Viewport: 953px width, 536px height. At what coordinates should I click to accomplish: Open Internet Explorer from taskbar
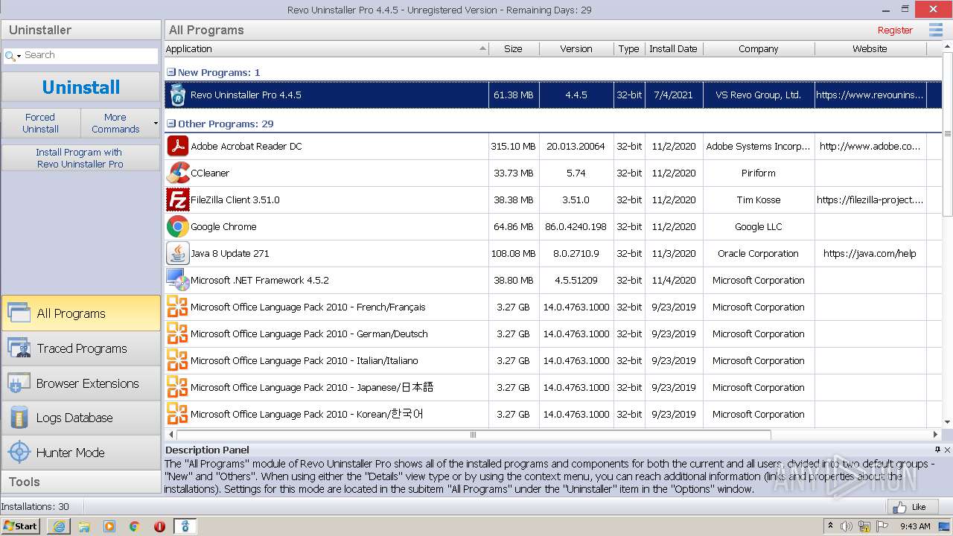[x=59, y=526]
